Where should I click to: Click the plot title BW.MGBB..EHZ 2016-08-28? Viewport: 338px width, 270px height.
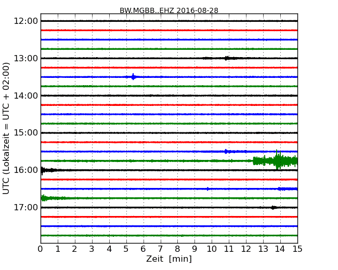click(169, 10)
